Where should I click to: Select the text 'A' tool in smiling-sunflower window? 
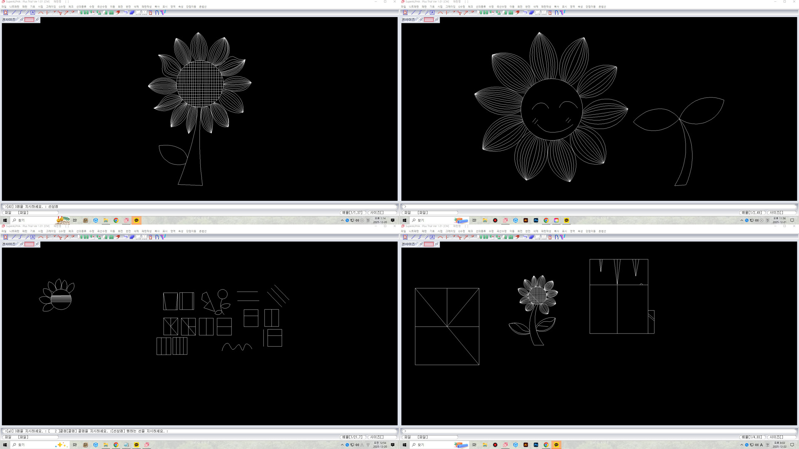tap(432, 12)
